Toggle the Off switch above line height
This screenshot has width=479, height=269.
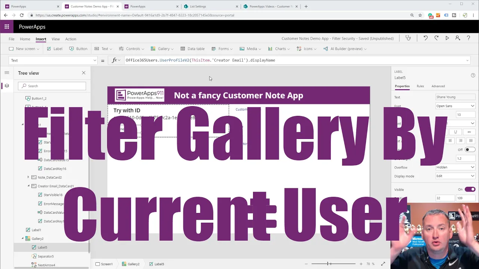[x=470, y=149]
